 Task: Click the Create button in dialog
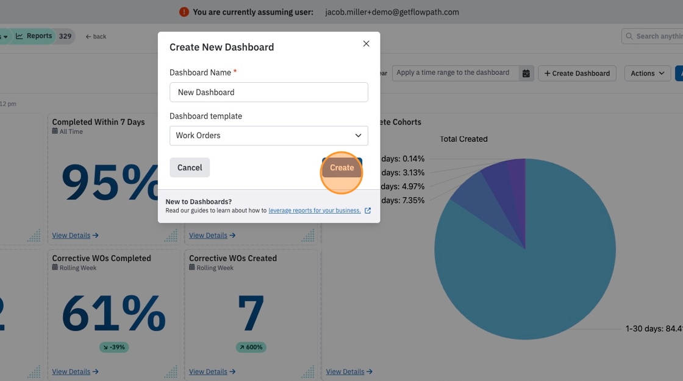pos(342,167)
